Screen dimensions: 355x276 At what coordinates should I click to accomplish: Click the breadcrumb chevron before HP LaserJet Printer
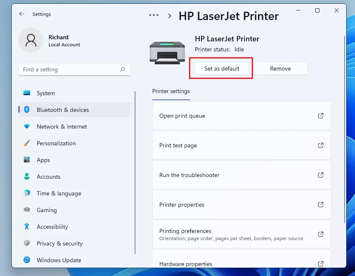pyautogui.click(x=169, y=16)
